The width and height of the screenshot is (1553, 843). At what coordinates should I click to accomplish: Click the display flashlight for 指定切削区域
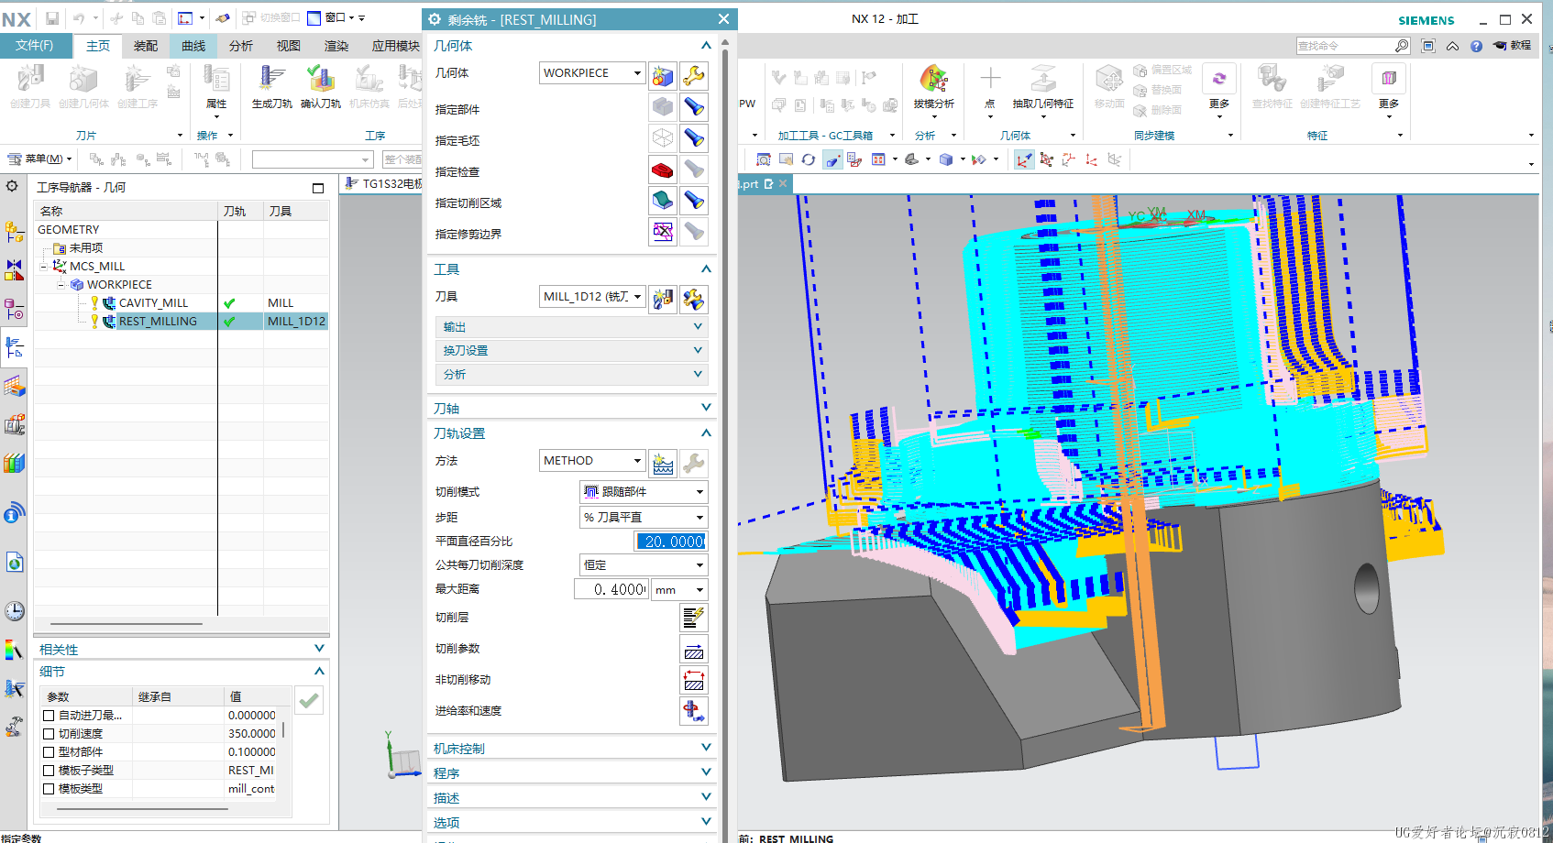tap(694, 201)
